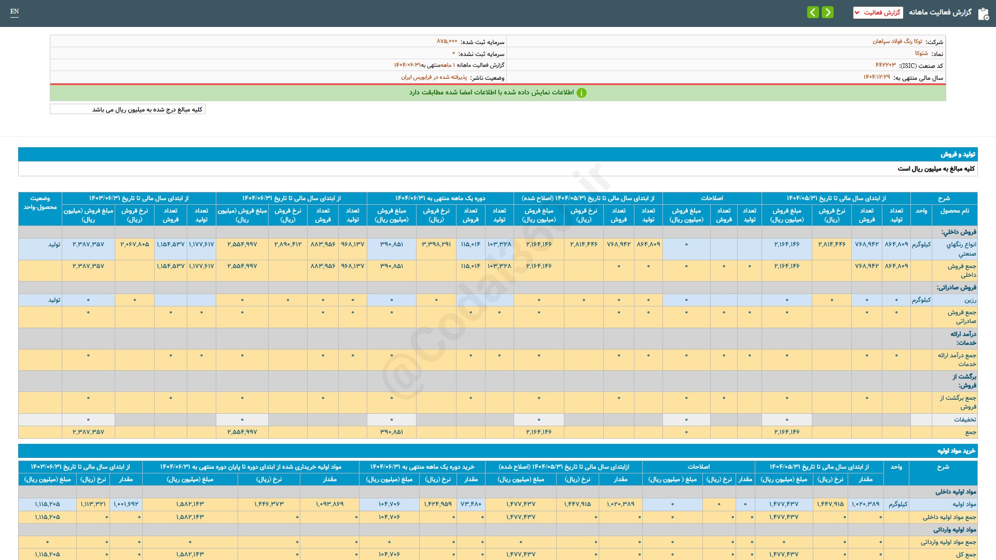Click the green info icon in the signature banner
The height and width of the screenshot is (560, 996).
tap(582, 93)
